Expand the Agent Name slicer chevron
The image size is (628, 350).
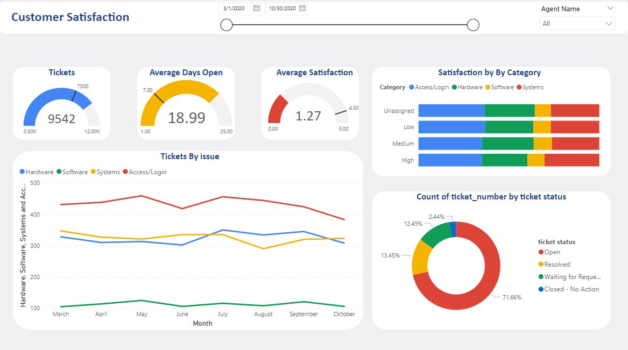[x=610, y=8]
